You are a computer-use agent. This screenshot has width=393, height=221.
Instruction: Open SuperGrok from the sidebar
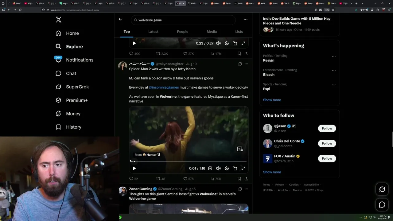pyautogui.click(x=72, y=87)
